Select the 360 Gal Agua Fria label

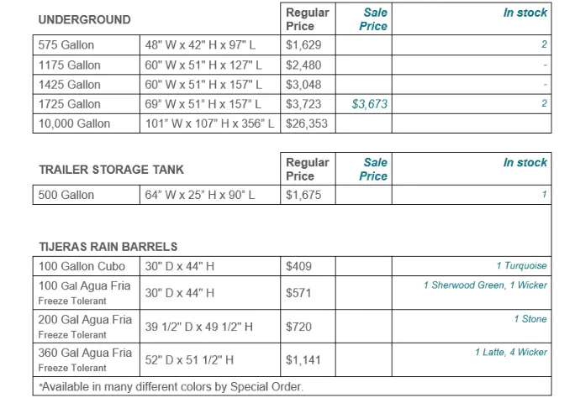85,353
